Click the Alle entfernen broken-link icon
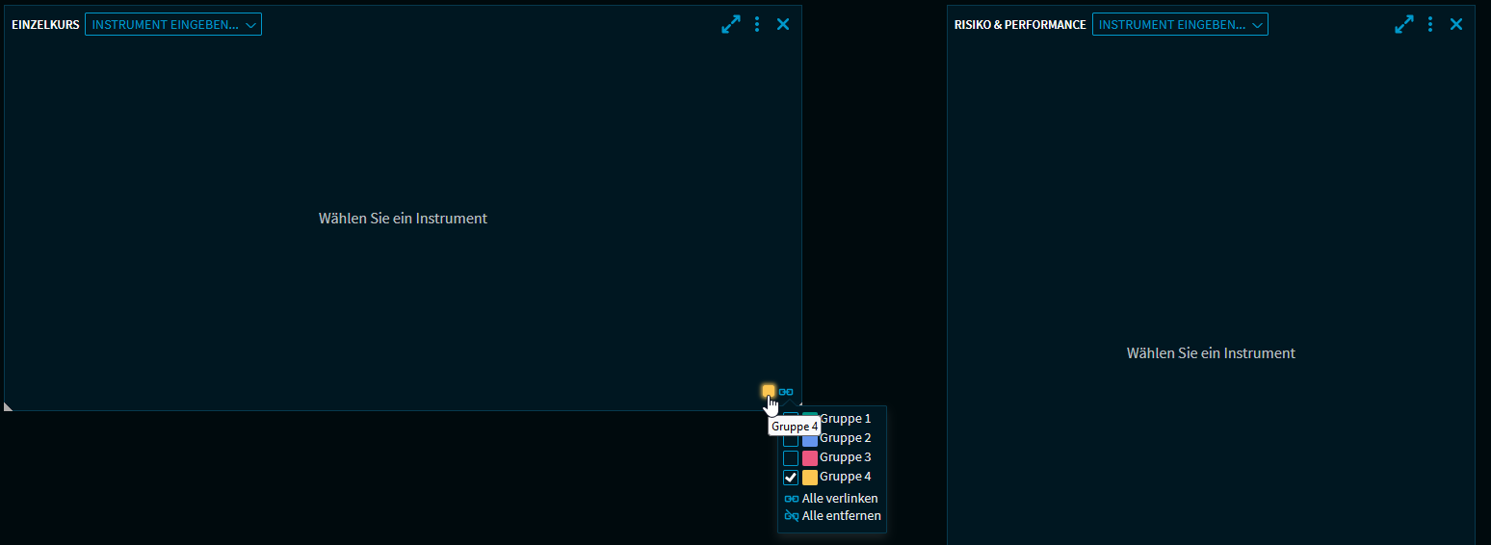 click(792, 516)
